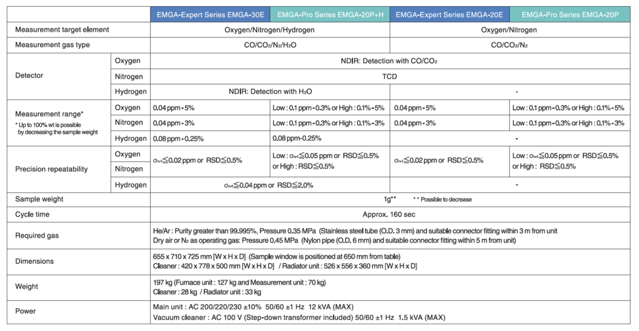The width and height of the screenshot is (639, 331).
Task: Select the 'EMGA-Pro Series EMGA-20P' header cell
Action: (x=570, y=15)
